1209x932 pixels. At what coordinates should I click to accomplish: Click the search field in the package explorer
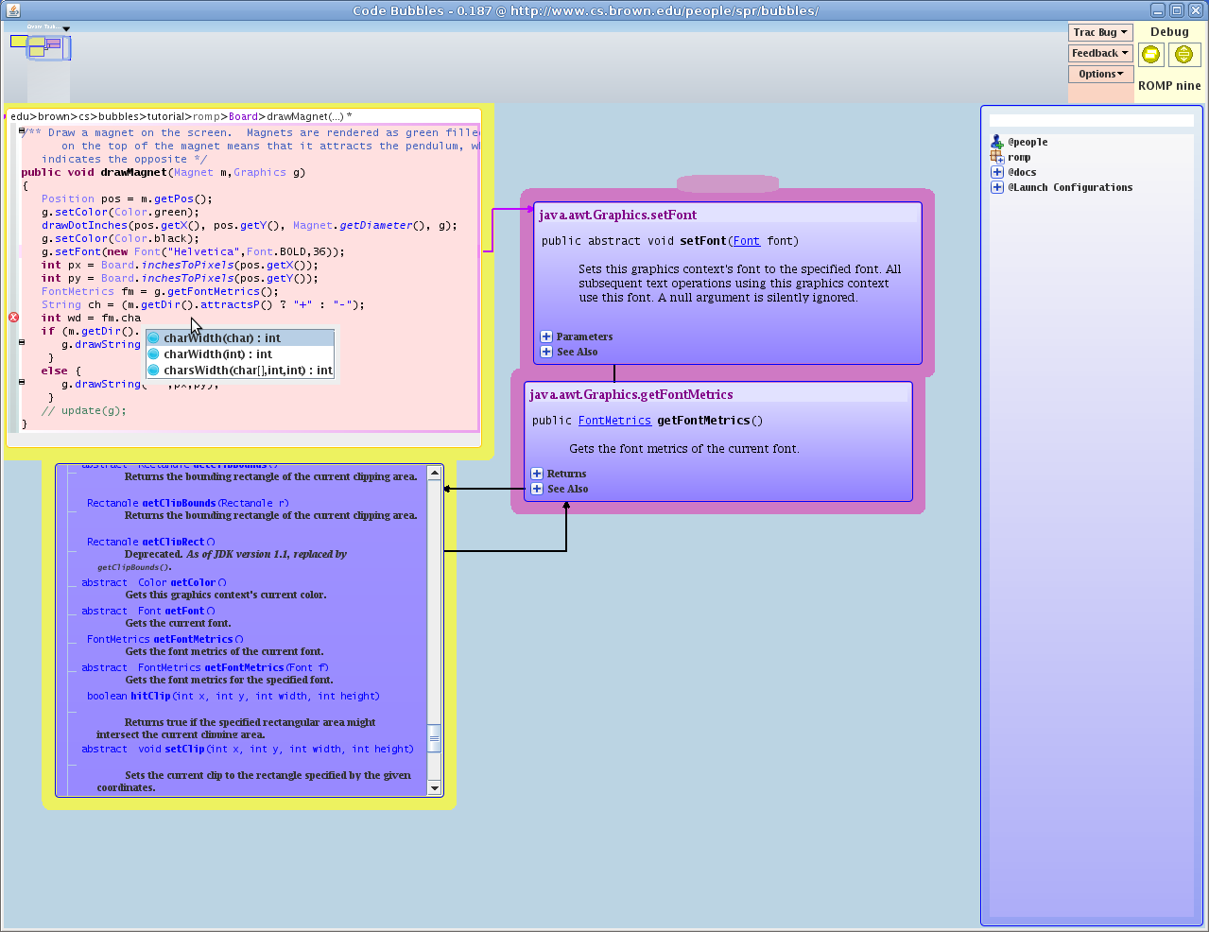(1091, 121)
